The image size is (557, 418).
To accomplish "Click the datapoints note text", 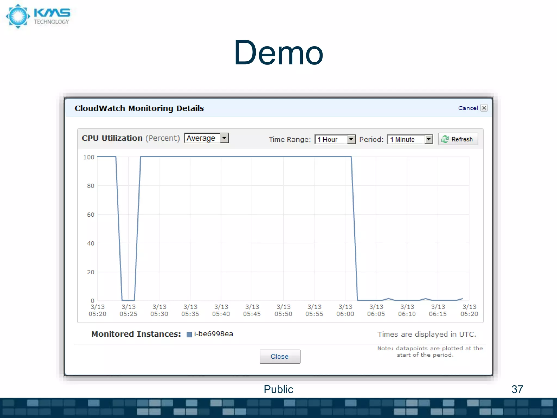I will tap(430, 352).
